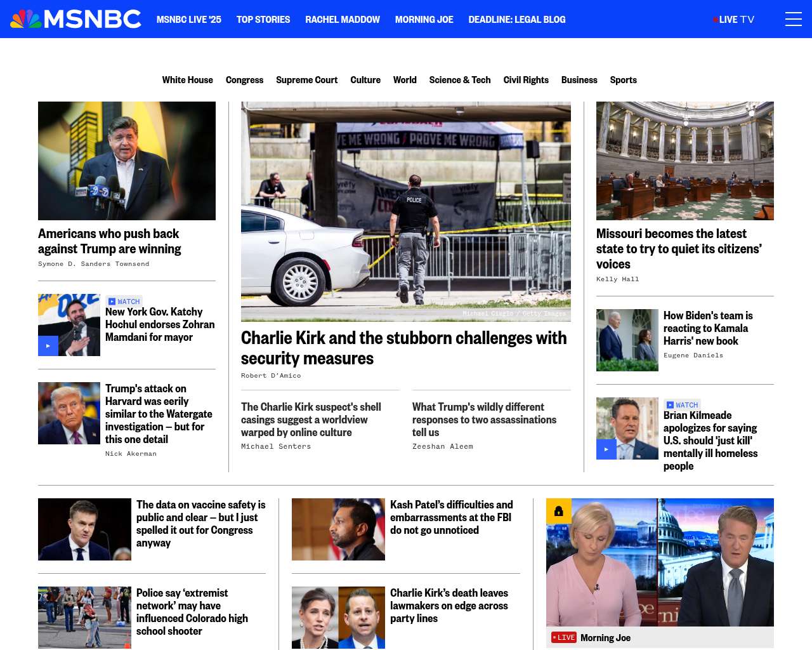Click author Robert D'Amico byline
Image resolution: width=812 pixels, height=650 pixels.
[x=271, y=376]
